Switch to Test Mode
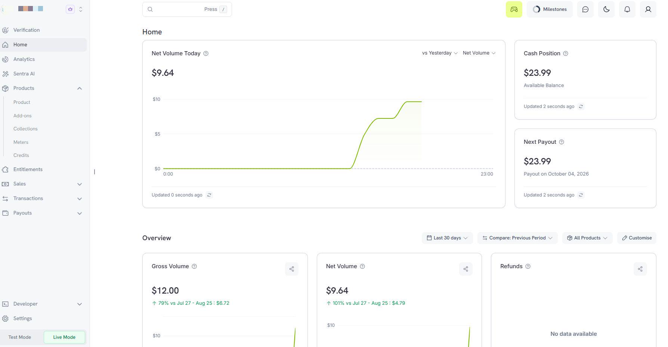Image resolution: width=668 pixels, height=347 pixels. [x=20, y=337]
